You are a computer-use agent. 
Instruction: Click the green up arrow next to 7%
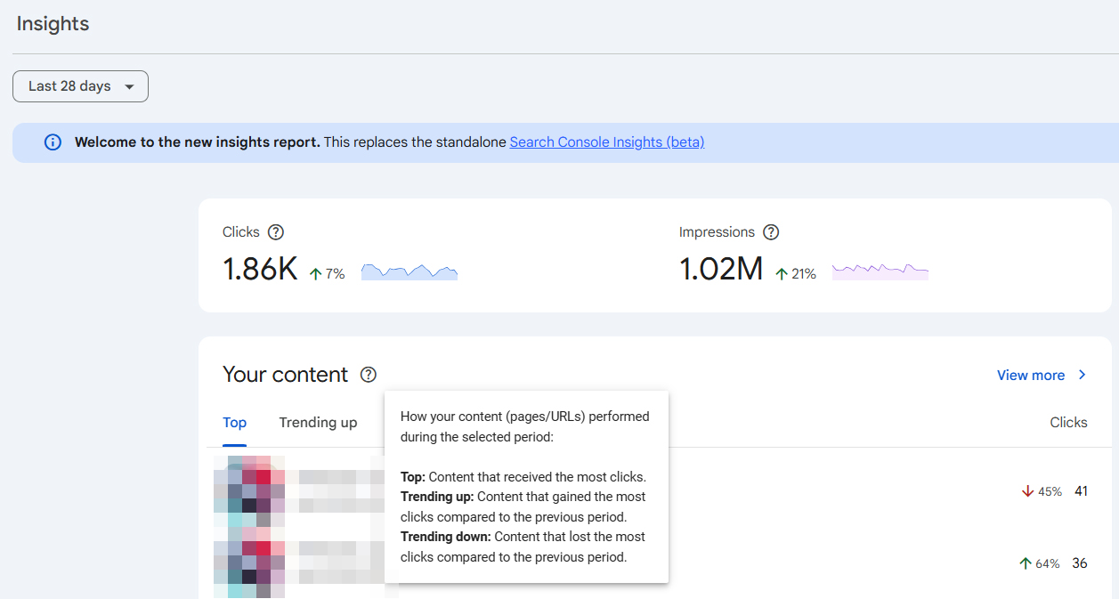[315, 274]
